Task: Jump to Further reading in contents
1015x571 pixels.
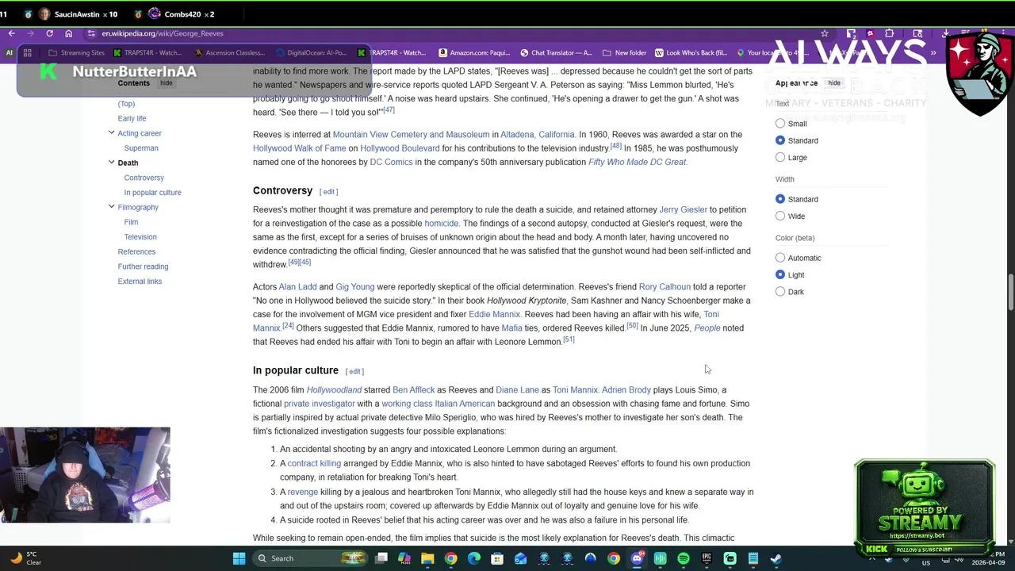Action: (x=143, y=266)
